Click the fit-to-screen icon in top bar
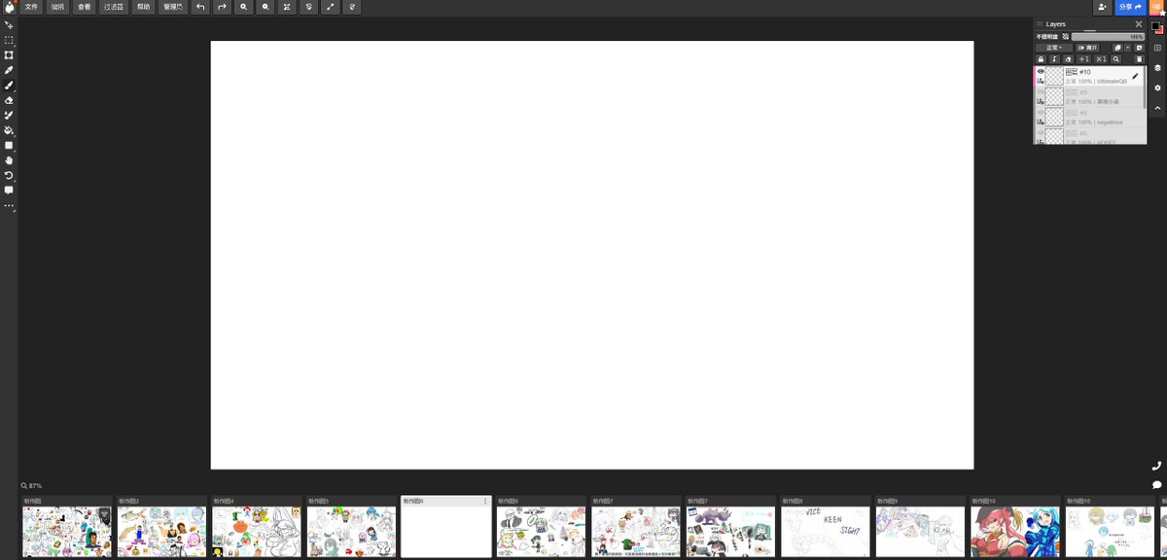Viewport: 1167px width, 560px height. 287,7
